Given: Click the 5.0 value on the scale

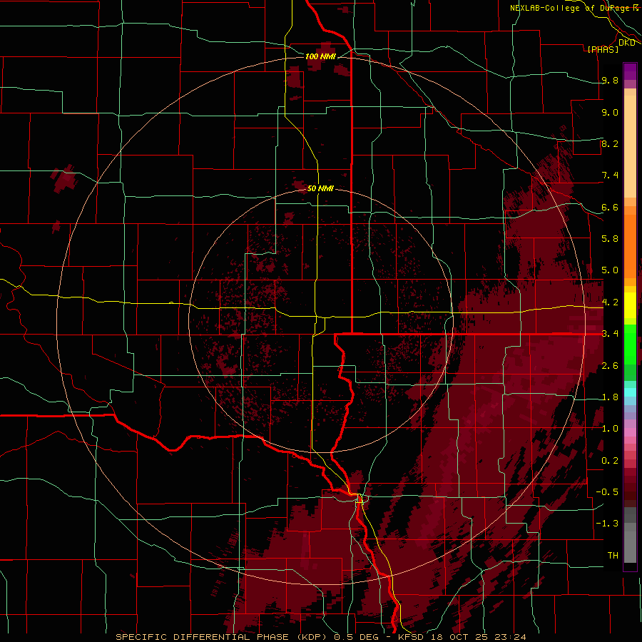Looking at the screenshot, I should pyautogui.click(x=610, y=270).
